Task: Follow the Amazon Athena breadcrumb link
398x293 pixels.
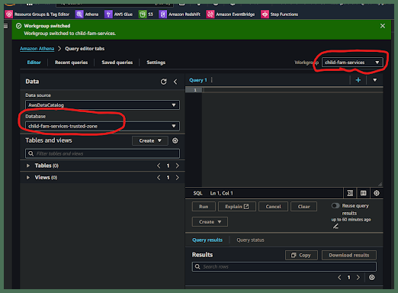Action: click(37, 49)
